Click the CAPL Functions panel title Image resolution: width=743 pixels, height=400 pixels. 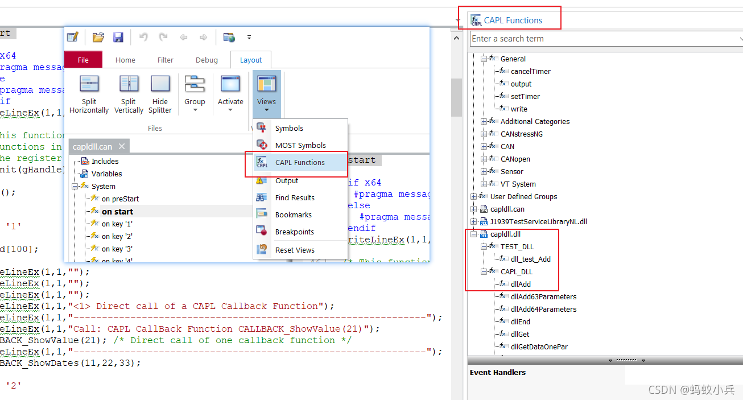coord(513,20)
